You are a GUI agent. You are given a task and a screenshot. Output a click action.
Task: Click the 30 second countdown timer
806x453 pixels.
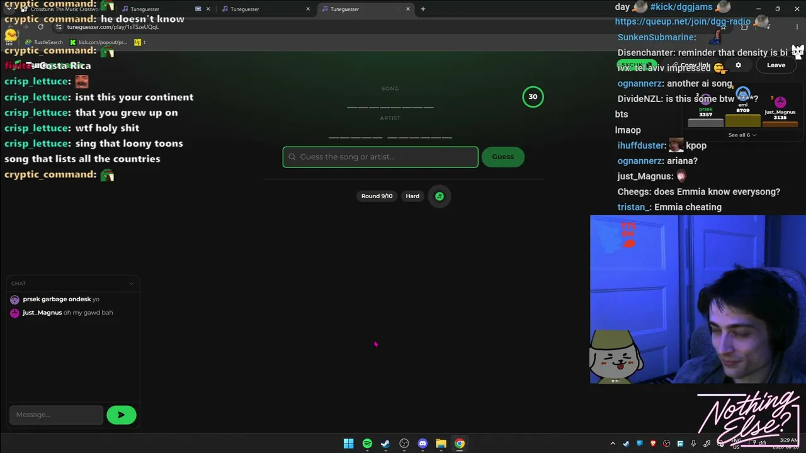click(x=533, y=97)
